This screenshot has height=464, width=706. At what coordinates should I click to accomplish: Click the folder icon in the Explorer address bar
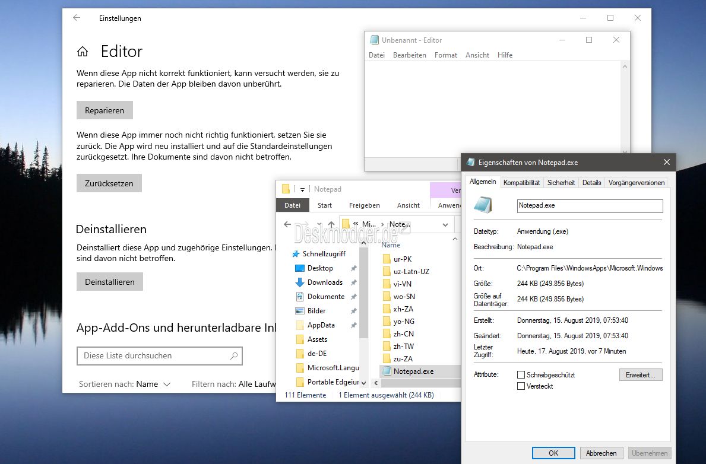coord(346,224)
